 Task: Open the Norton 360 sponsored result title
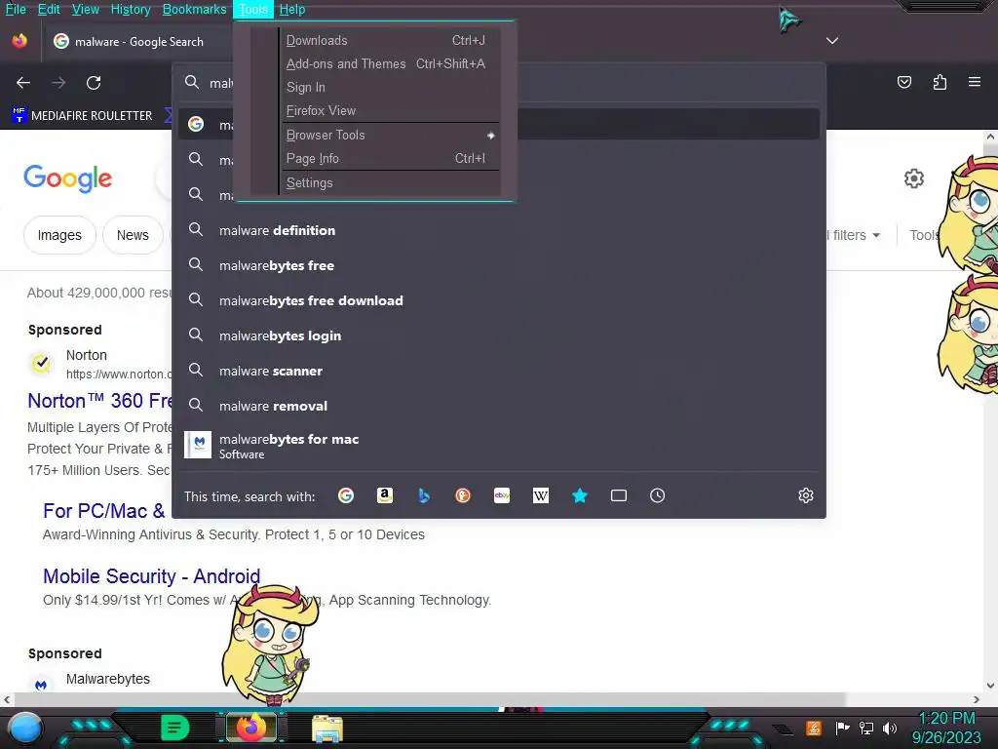point(100,401)
